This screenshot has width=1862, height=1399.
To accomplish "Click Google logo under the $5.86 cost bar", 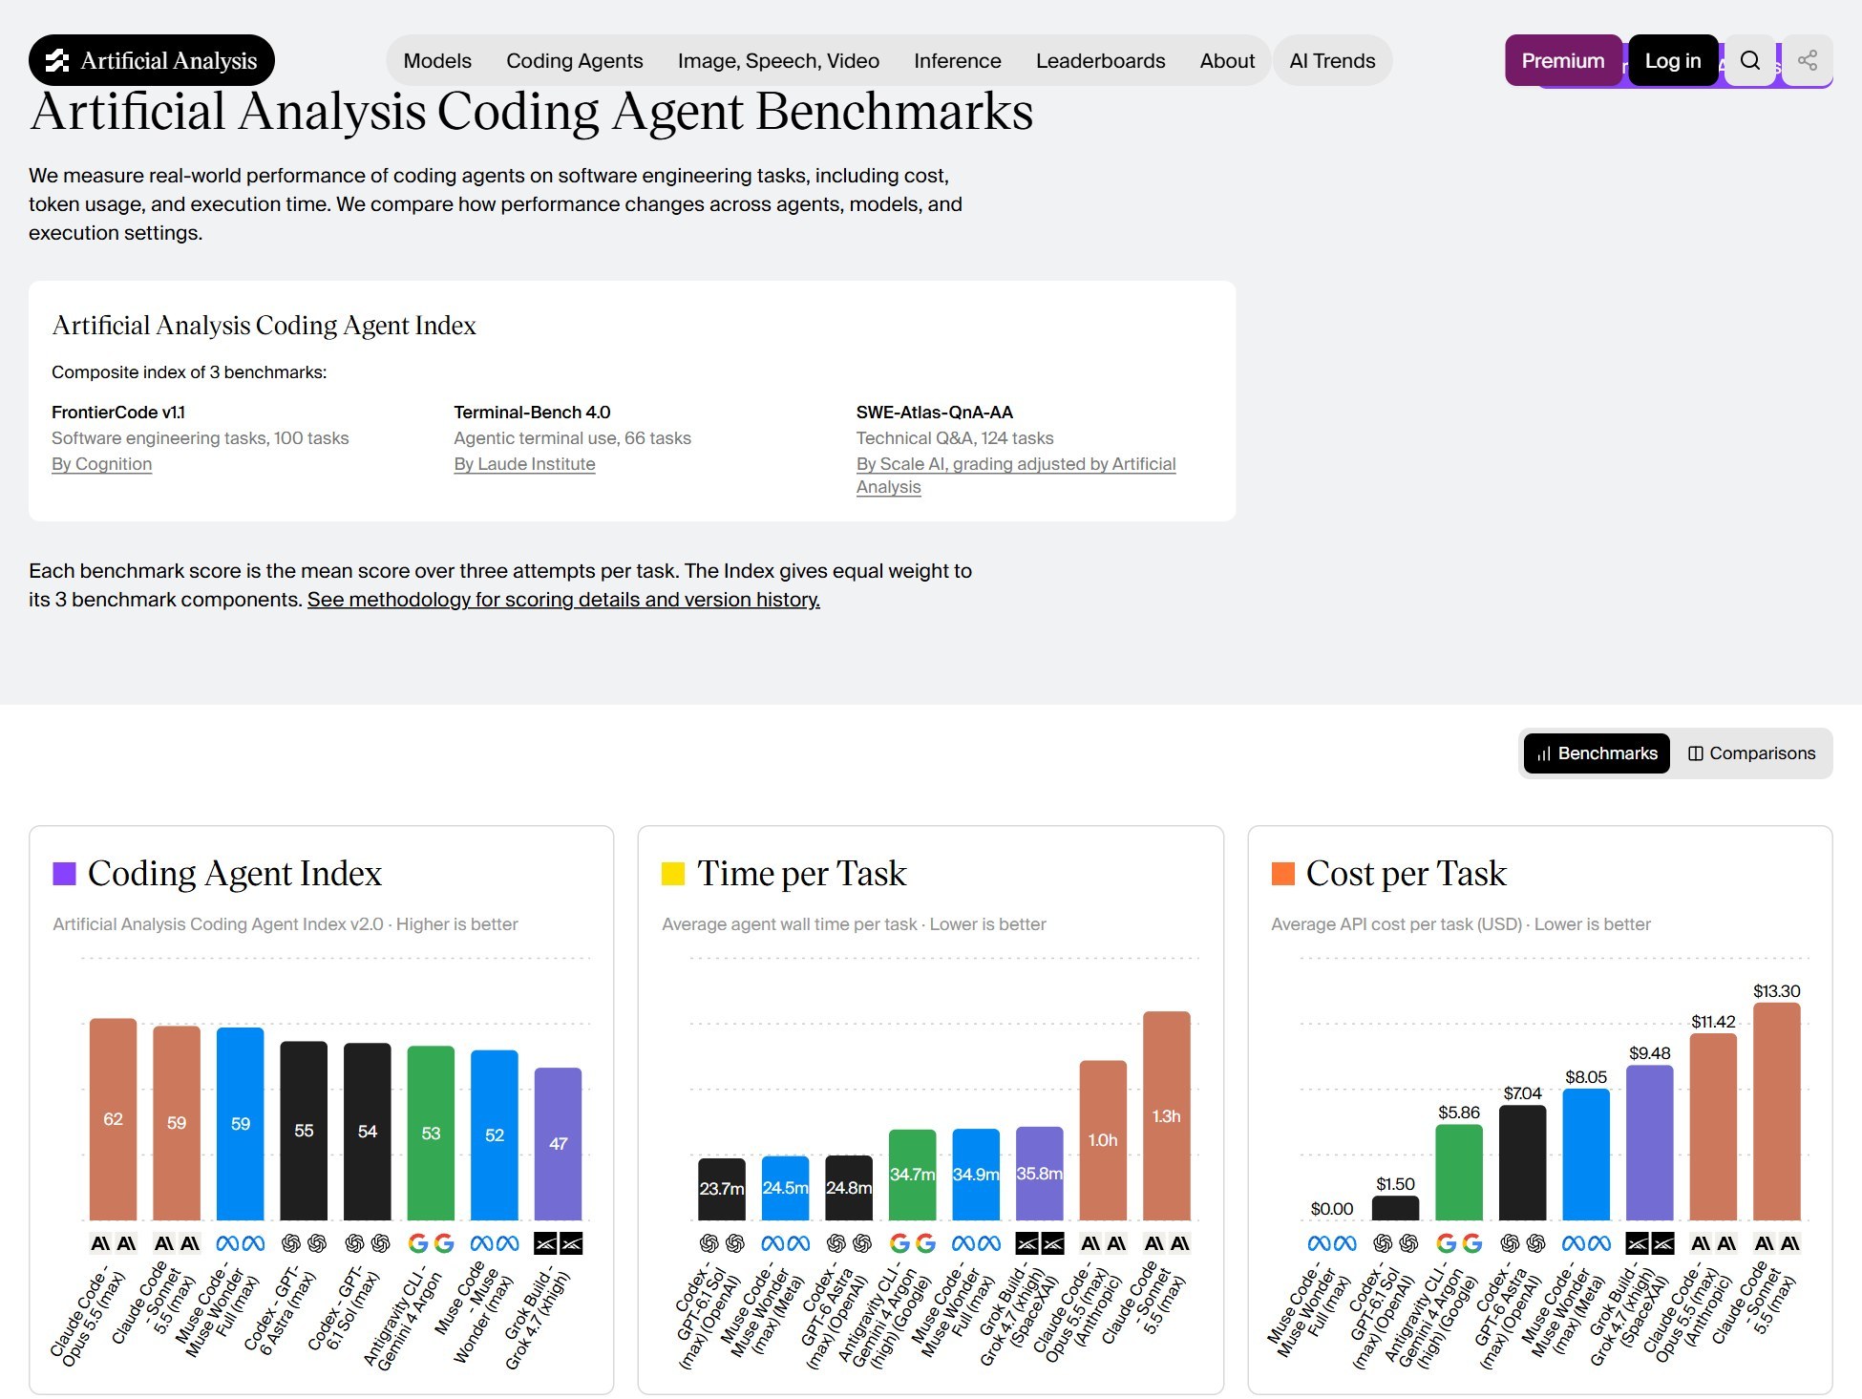I will (1459, 1243).
